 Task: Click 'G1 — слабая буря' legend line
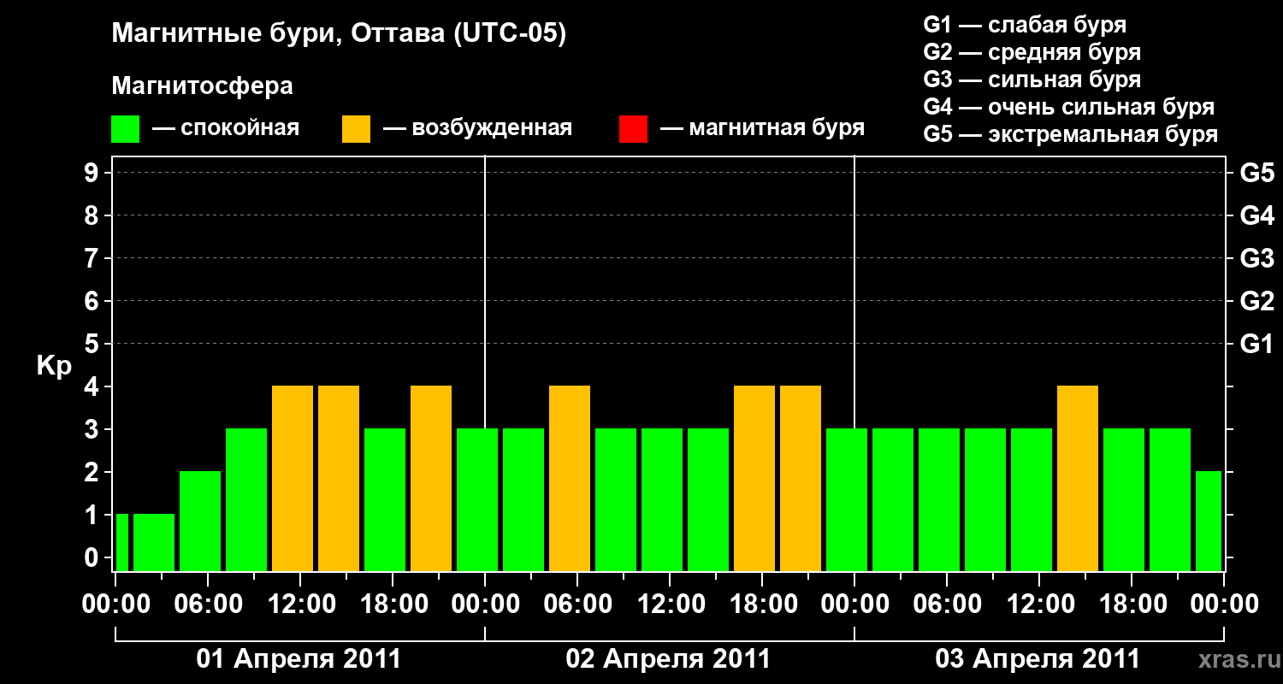pos(1025,25)
